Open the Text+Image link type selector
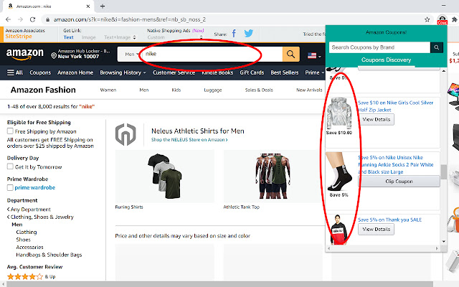Image resolution: width=459 pixels, height=287 pixels. 120,37
